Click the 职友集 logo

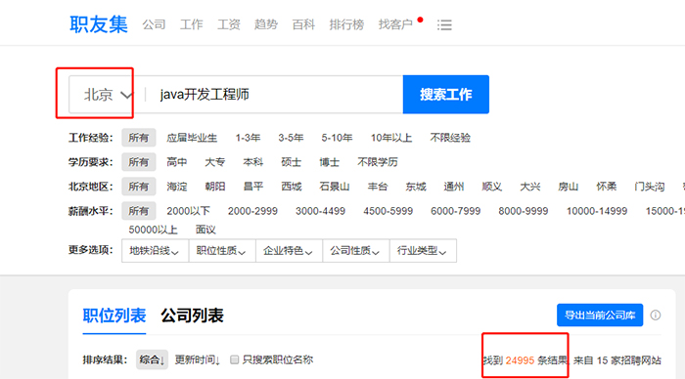click(x=98, y=24)
